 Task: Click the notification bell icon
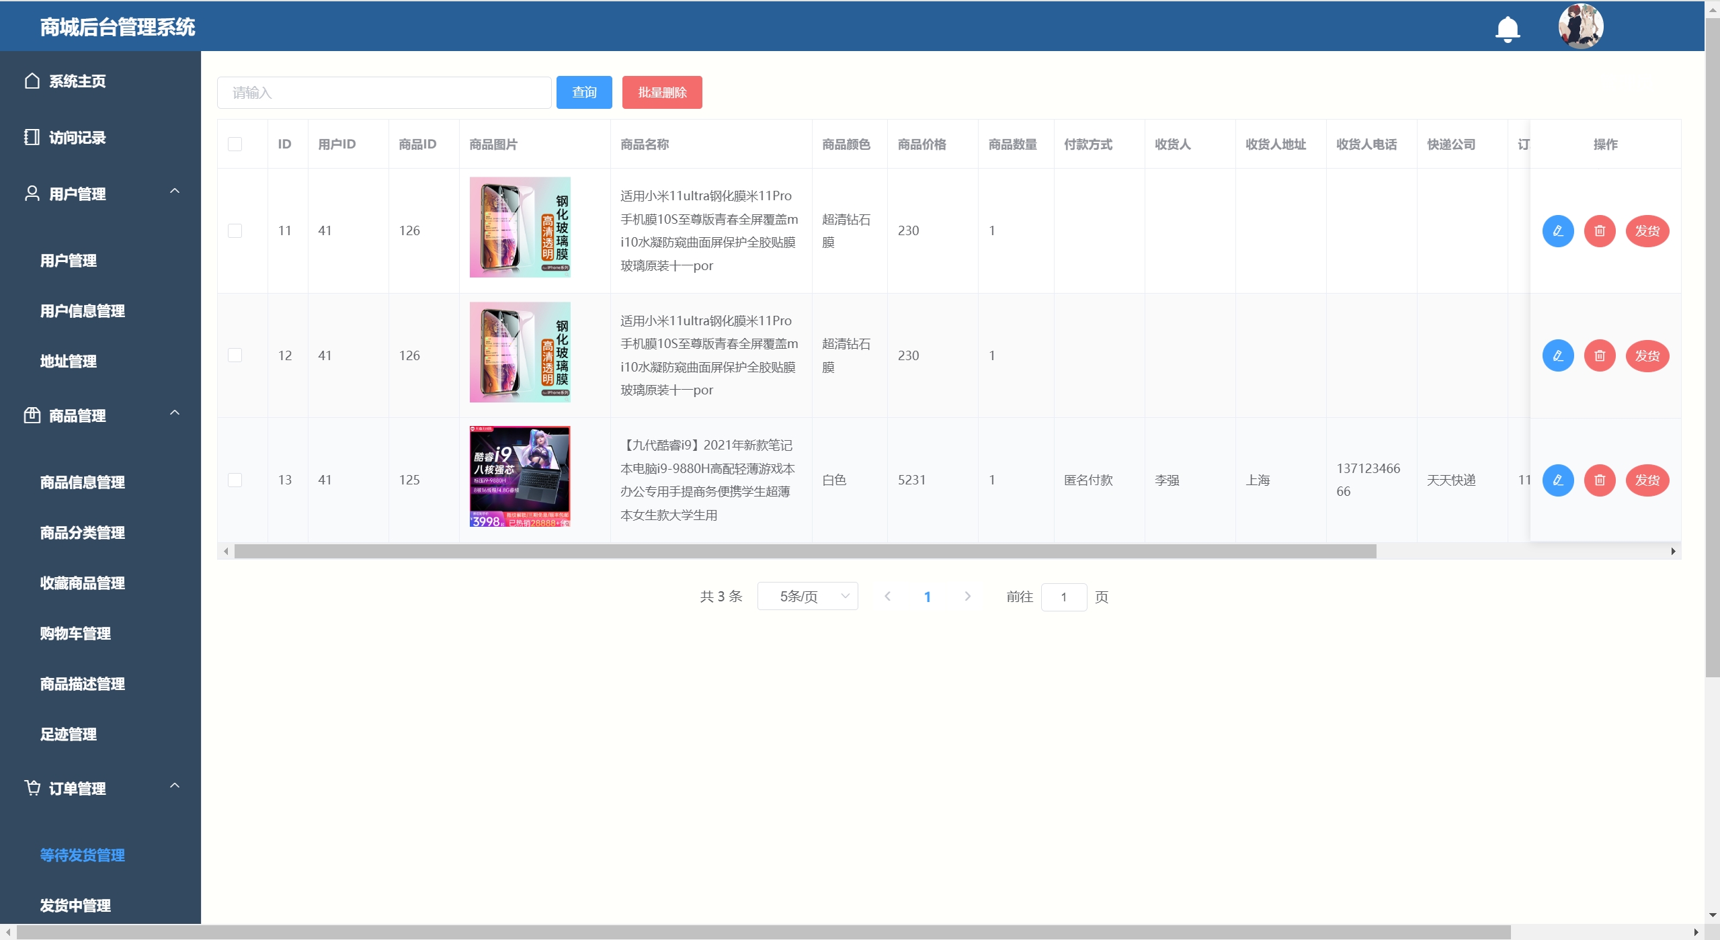[x=1507, y=29]
